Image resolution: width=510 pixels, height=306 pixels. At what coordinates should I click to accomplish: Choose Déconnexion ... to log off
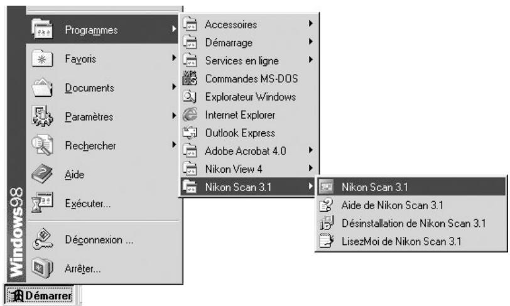tap(104, 239)
